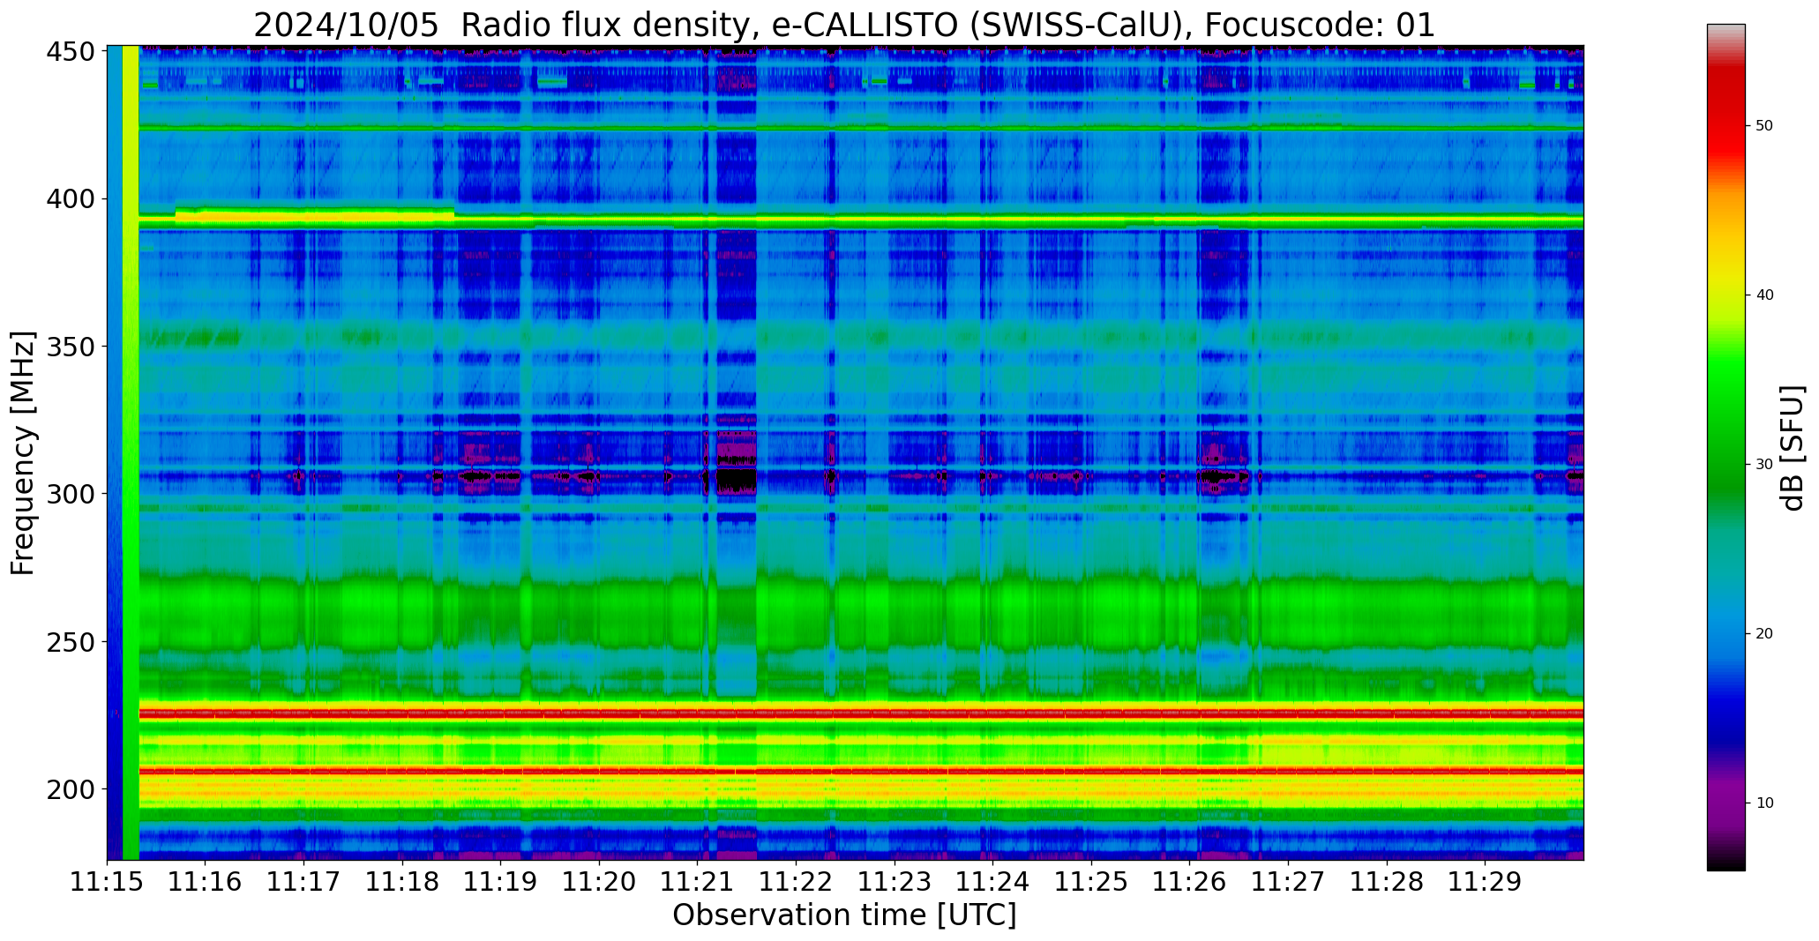Click the colorbar 30 tick label

coord(1764,465)
